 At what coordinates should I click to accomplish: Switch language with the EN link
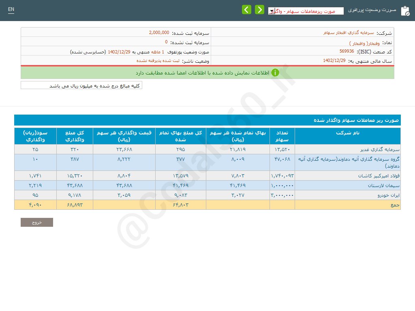click(x=11, y=9)
